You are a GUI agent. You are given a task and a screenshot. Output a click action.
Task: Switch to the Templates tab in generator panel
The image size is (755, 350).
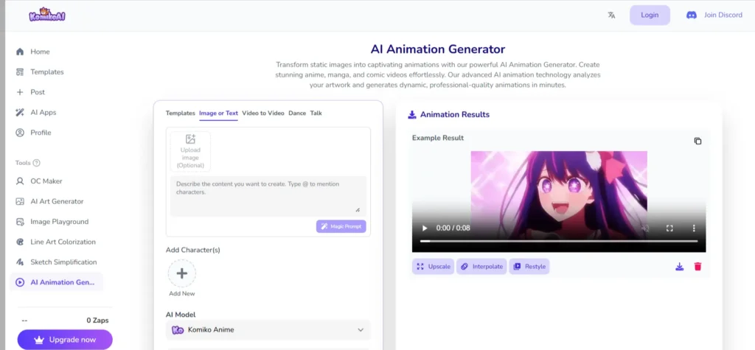pyautogui.click(x=180, y=113)
